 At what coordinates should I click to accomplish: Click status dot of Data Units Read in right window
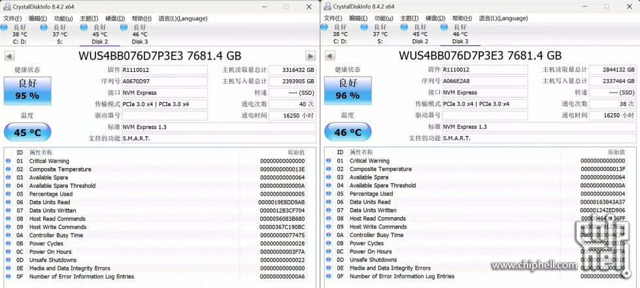pos(329,202)
